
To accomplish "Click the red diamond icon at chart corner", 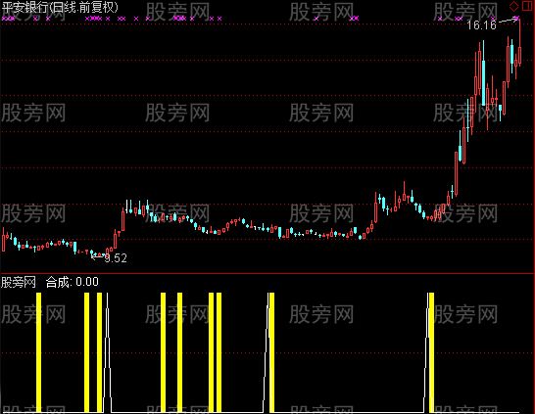I will (x=513, y=6).
